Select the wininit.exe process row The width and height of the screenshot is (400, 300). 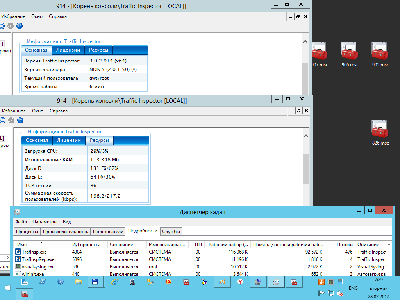click(x=200, y=273)
